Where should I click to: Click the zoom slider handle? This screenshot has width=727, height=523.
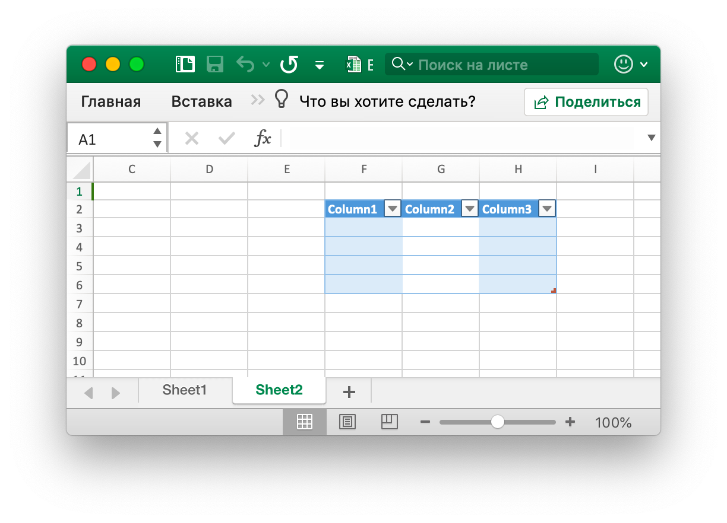[498, 422]
